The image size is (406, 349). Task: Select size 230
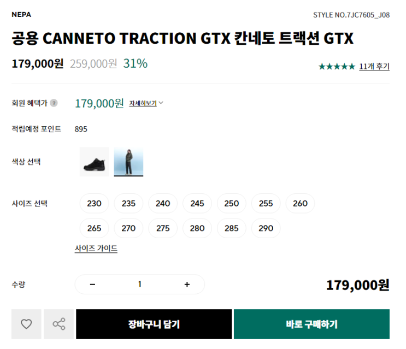coord(95,203)
